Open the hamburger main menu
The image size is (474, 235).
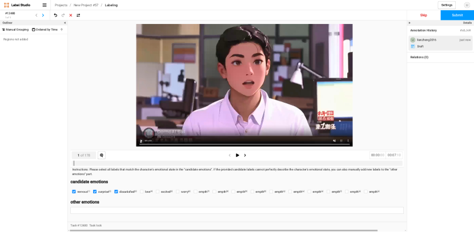[x=45, y=5]
